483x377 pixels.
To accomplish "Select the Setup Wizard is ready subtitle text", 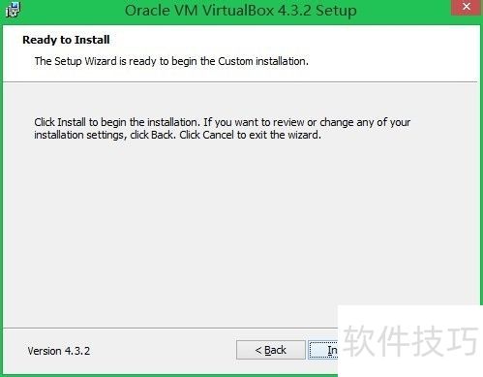I will [x=171, y=61].
